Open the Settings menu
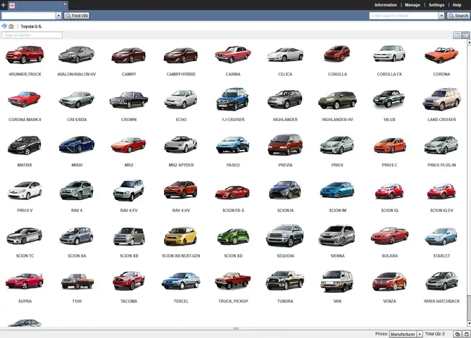 coord(437,5)
